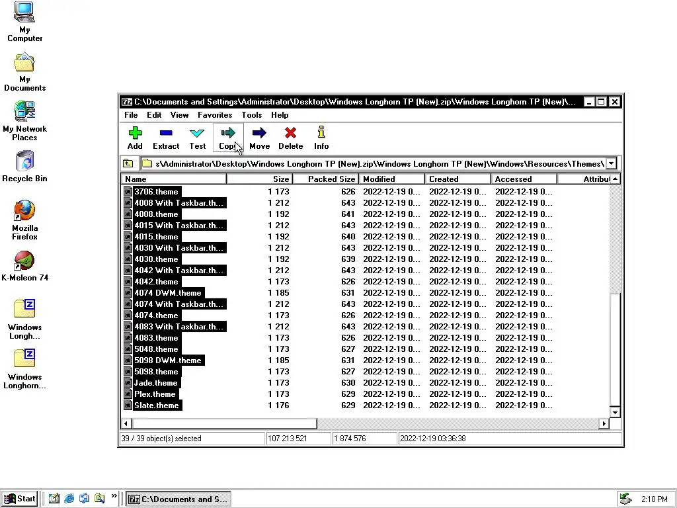
Task: Open the Help menu
Action: click(280, 115)
